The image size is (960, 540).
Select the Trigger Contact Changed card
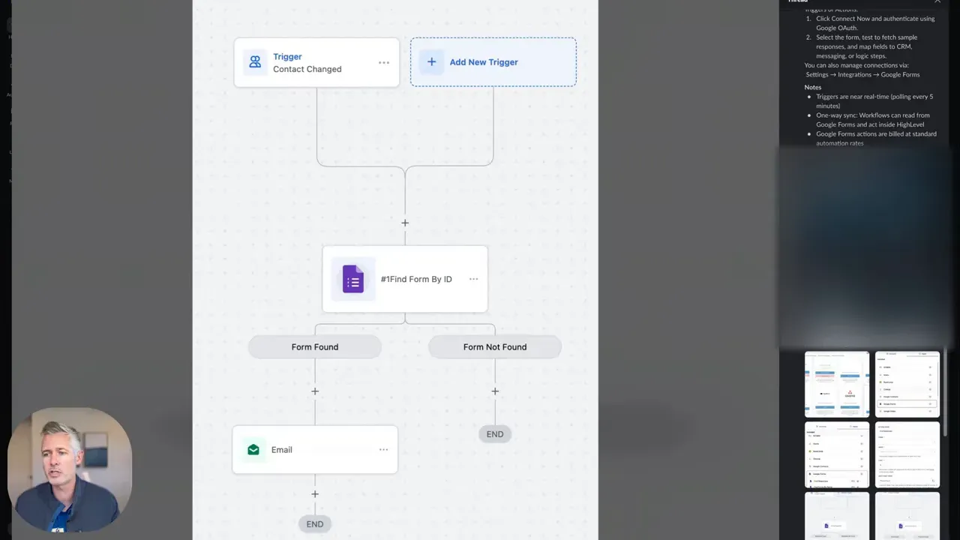[x=316, y=62]
